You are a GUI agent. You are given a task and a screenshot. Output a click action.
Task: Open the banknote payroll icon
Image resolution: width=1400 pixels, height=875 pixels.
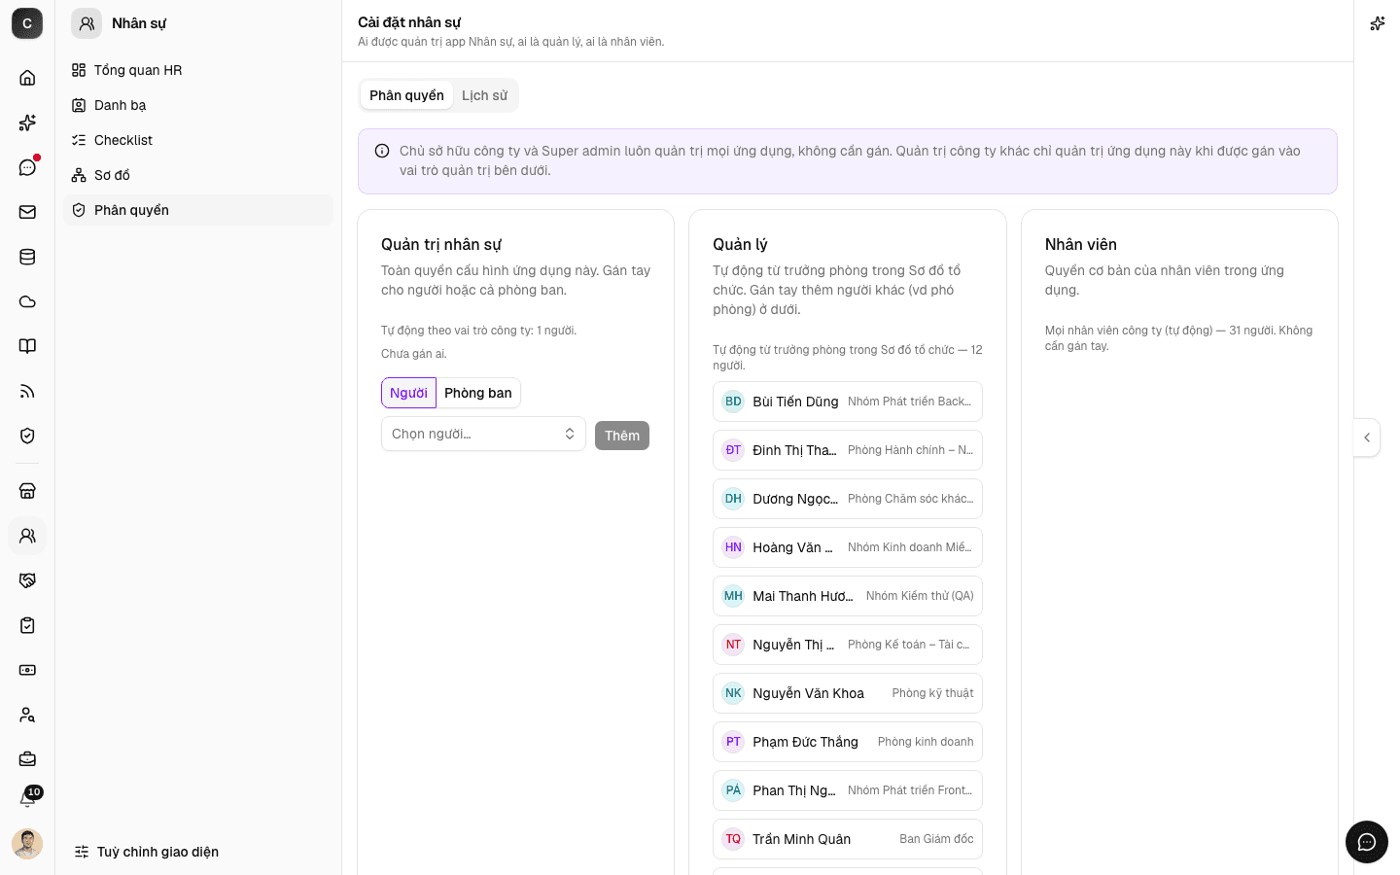coord(27,670)
